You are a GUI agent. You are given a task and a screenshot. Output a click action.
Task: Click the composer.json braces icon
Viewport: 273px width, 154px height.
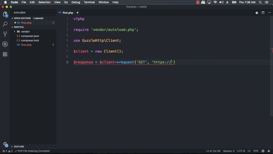point(18,36)
